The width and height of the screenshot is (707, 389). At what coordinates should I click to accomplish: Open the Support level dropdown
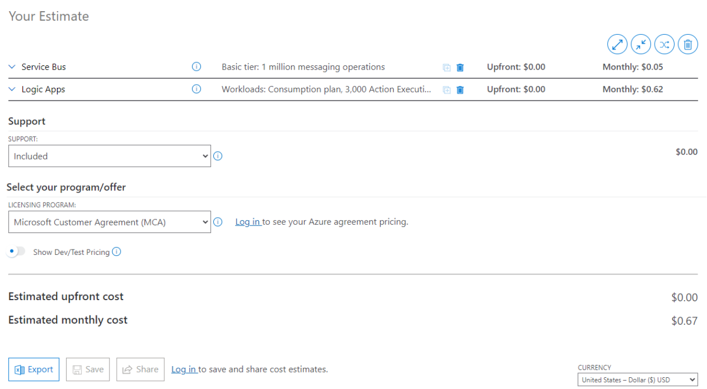pos(110,156)
